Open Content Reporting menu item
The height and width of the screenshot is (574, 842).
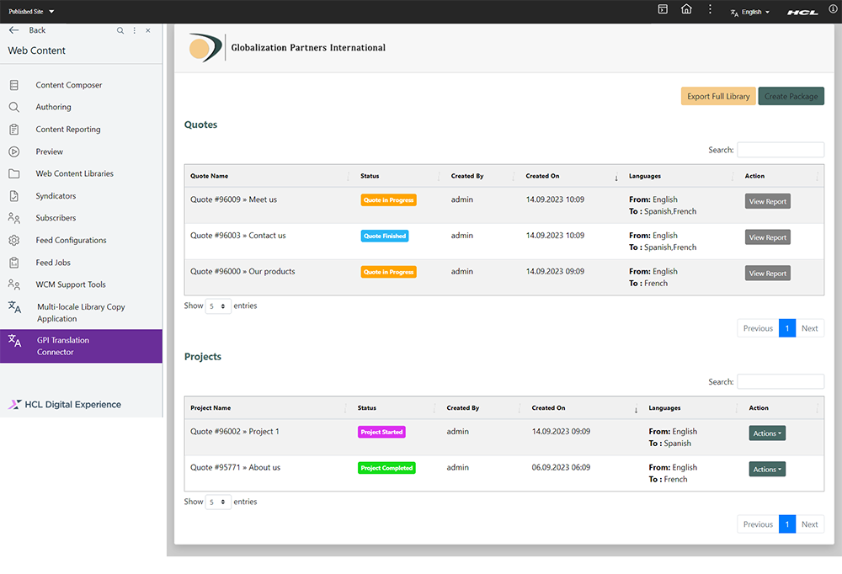click(68, 130)
